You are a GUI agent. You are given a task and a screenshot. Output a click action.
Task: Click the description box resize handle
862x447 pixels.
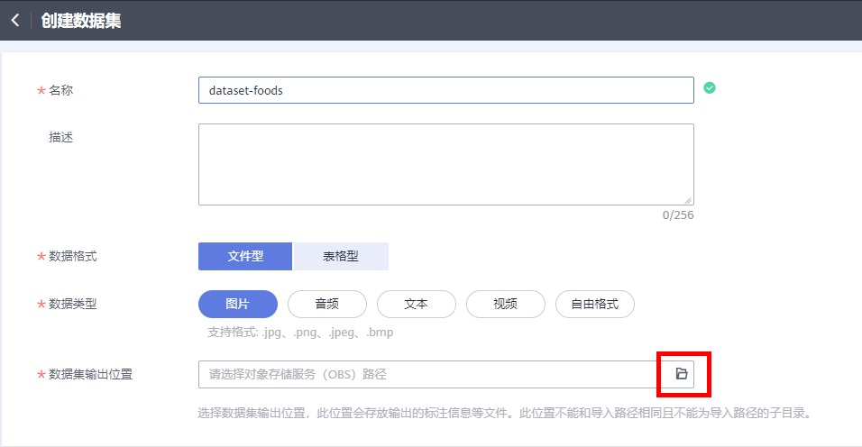point(689,200)
